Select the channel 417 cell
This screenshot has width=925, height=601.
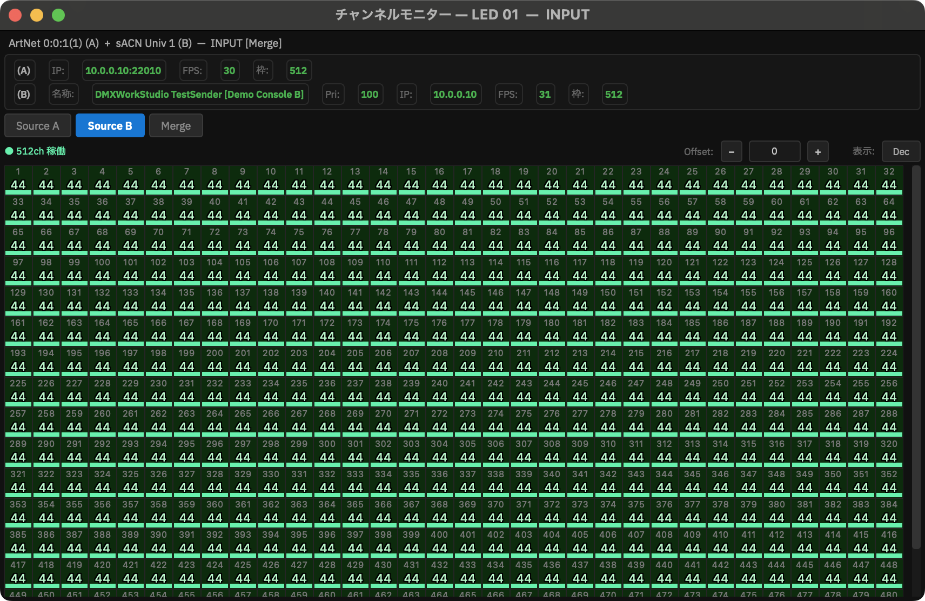click(18, 573)
